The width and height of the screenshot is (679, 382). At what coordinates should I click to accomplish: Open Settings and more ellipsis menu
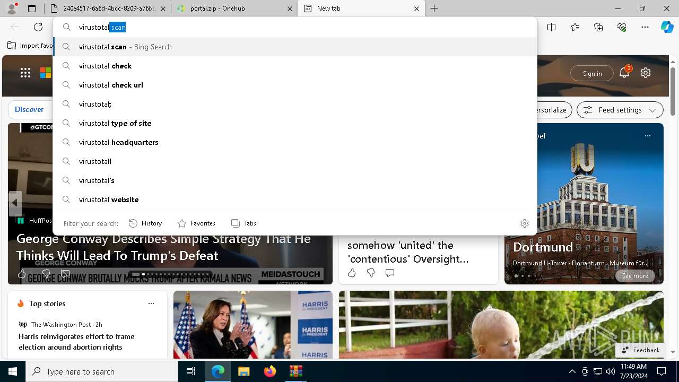(645, 27)
